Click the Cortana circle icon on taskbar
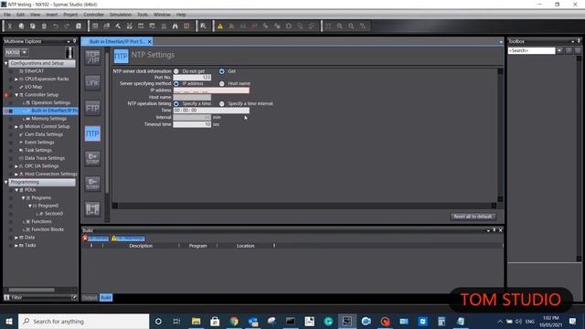585x329 pixels. click(x=158, y=321)
